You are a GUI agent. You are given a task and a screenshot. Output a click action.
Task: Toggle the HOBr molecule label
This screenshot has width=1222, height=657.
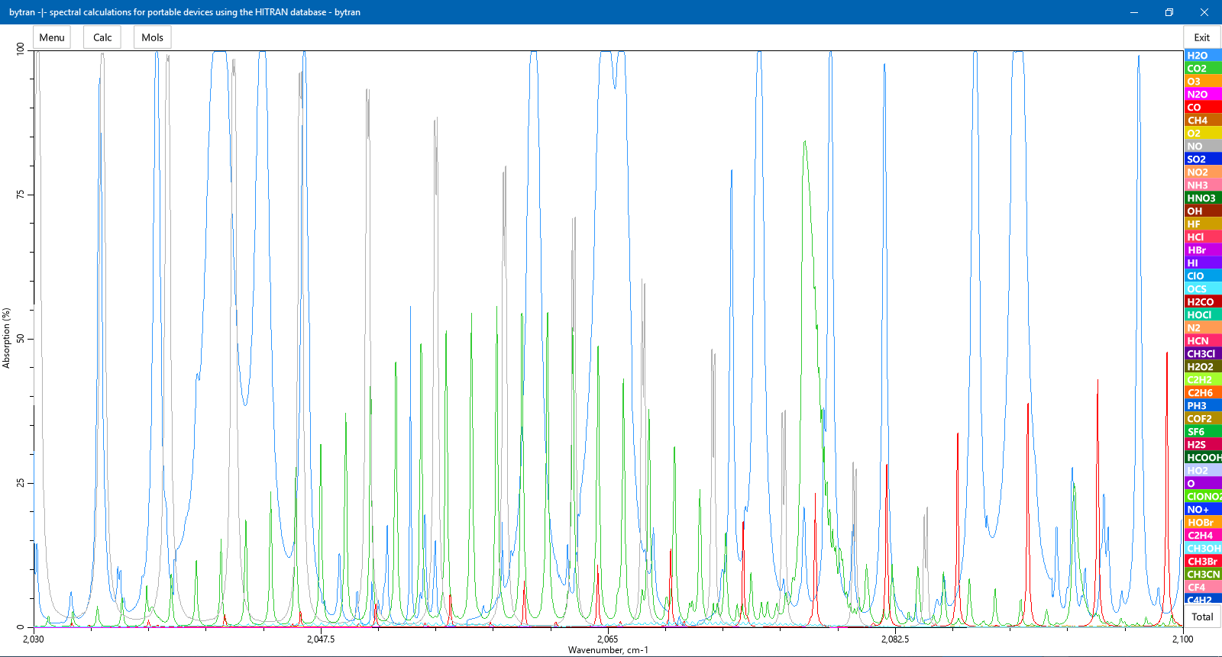pyautogui.click(x=1203, y=523)
